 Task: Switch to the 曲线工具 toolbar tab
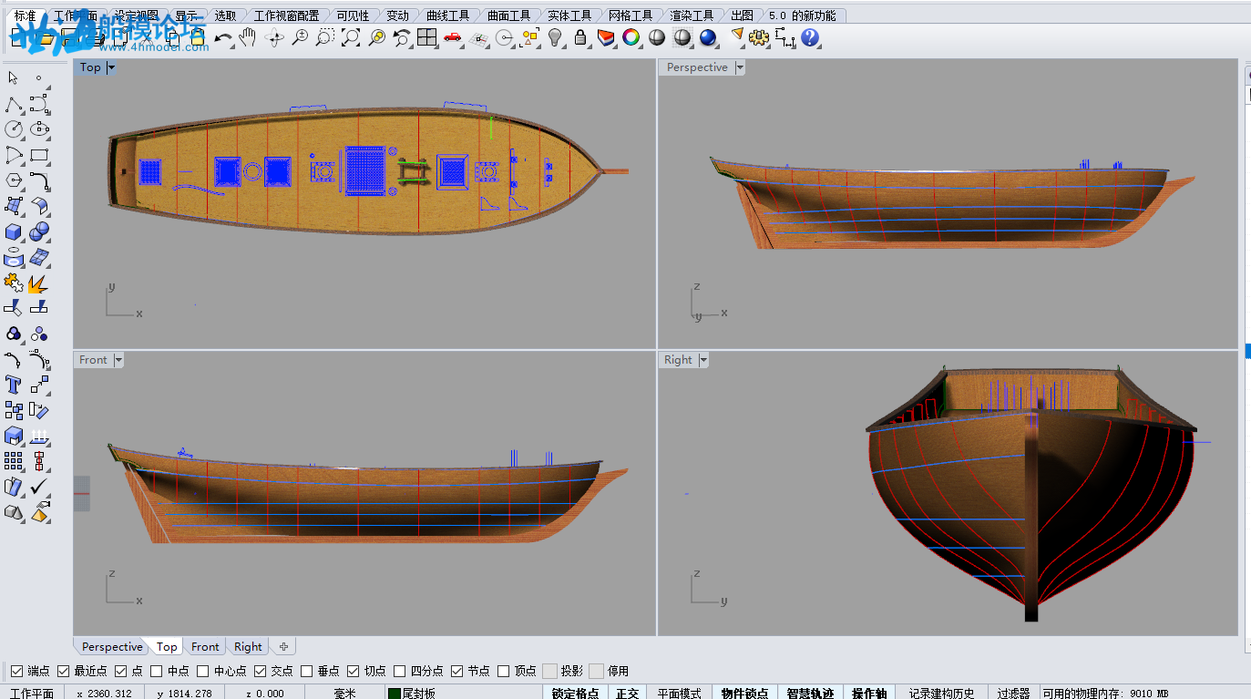pyautogui.click(x=448, y=15)
